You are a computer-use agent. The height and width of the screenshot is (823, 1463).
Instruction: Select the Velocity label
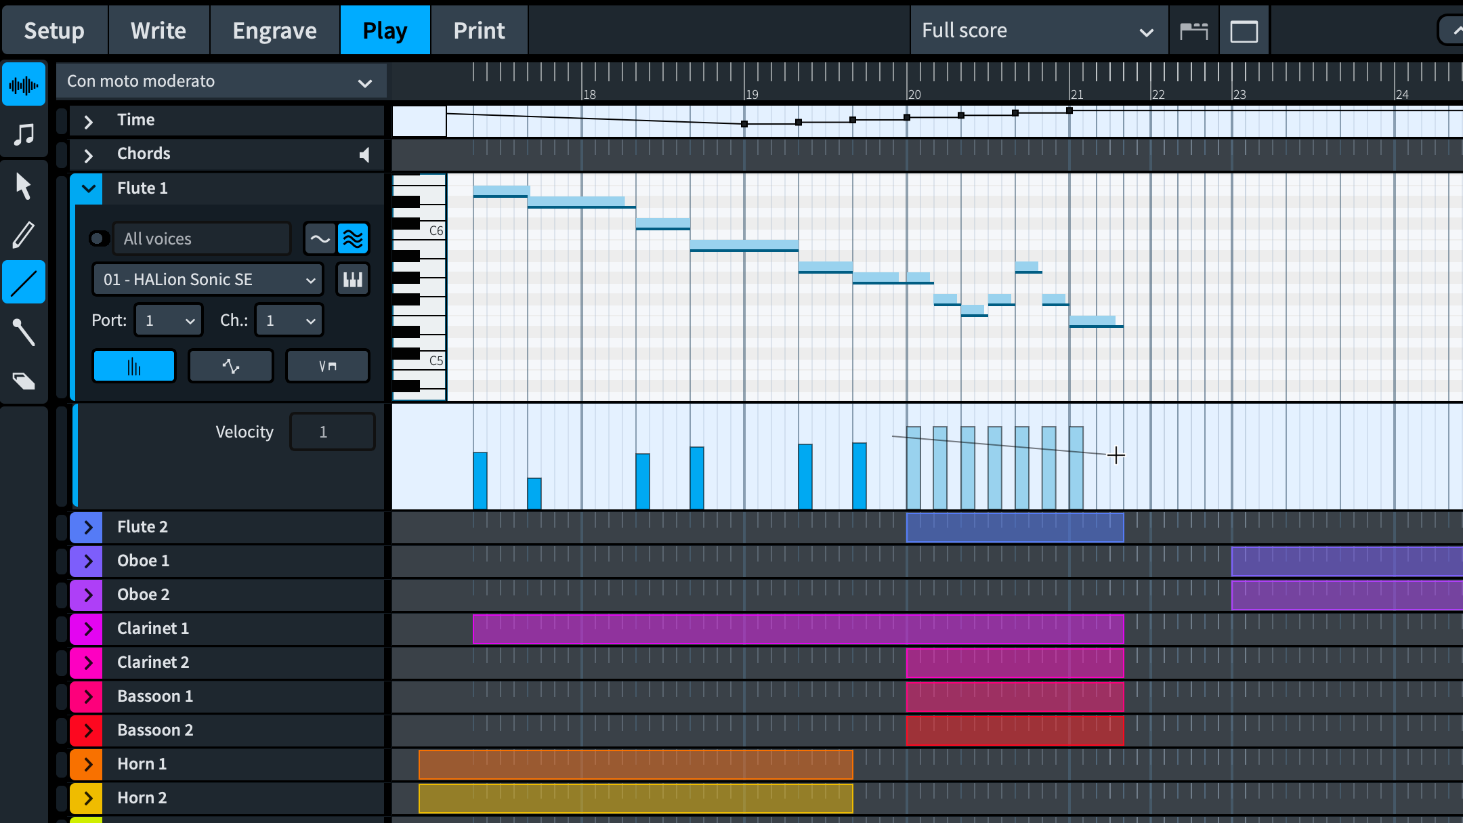coord(245,431)
